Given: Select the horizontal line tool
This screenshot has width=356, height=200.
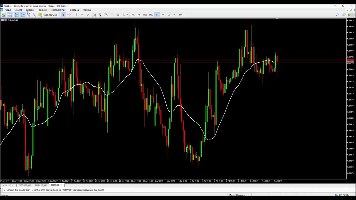Looking at the screenshot, I should point(82,15).
